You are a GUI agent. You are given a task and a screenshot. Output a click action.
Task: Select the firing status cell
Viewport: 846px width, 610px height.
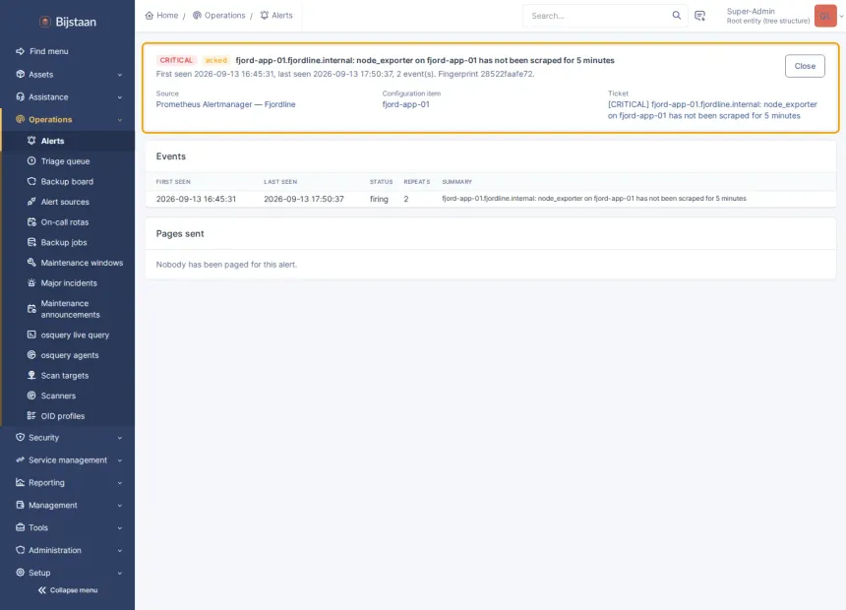click(x=379, y=199)
